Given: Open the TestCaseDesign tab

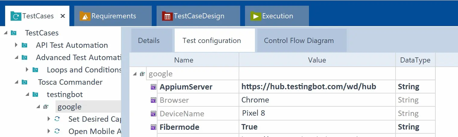Looking at the screenshot, I should click(198, 16).
